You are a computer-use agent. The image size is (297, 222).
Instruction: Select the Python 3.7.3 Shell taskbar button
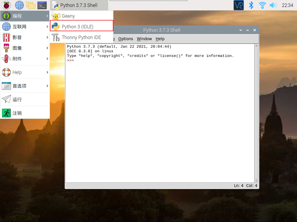coord(79,5)
